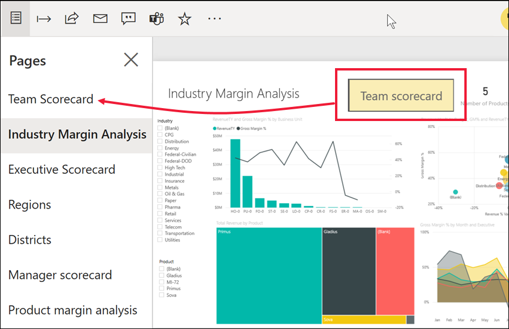Enable Energy industry checkbox
The width and height of the screenshot is (509, 329).
point(160,148)
